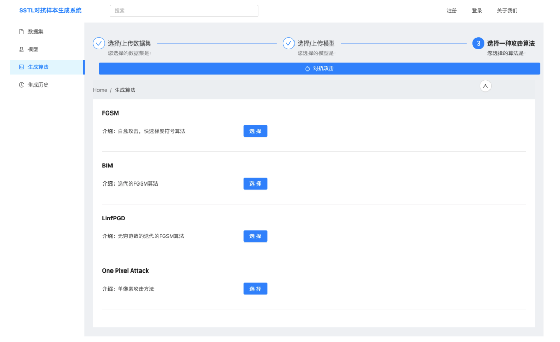
Task: Click text 介绍：白盒攻击，快速梯度符号算法
Action: tap(144, 131)
